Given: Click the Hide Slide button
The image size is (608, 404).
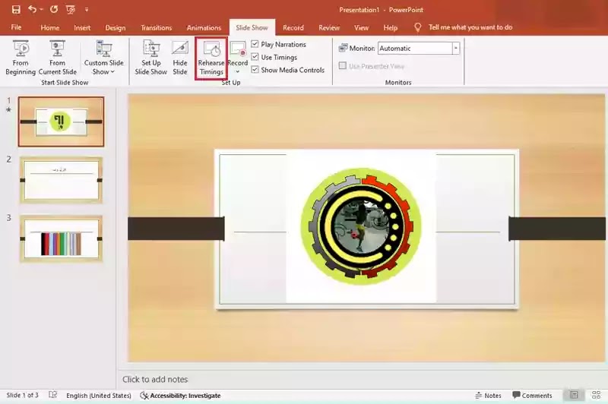Looking at the screenshot, I should 180,58.
